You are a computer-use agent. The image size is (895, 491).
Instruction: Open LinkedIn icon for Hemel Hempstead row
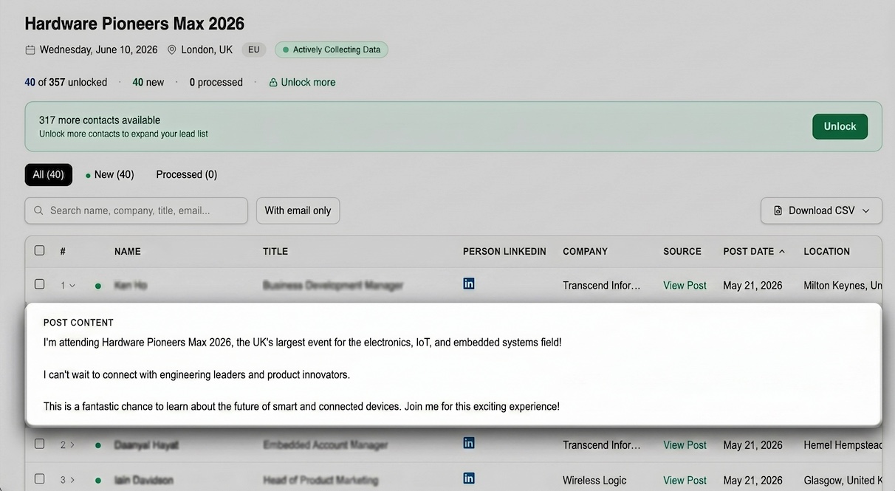click(469, 443)
